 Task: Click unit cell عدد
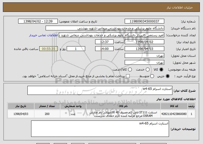point(73,114)
